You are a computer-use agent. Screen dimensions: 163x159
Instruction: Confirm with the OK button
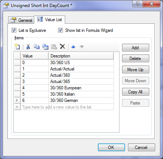click(x=111, y=147)
